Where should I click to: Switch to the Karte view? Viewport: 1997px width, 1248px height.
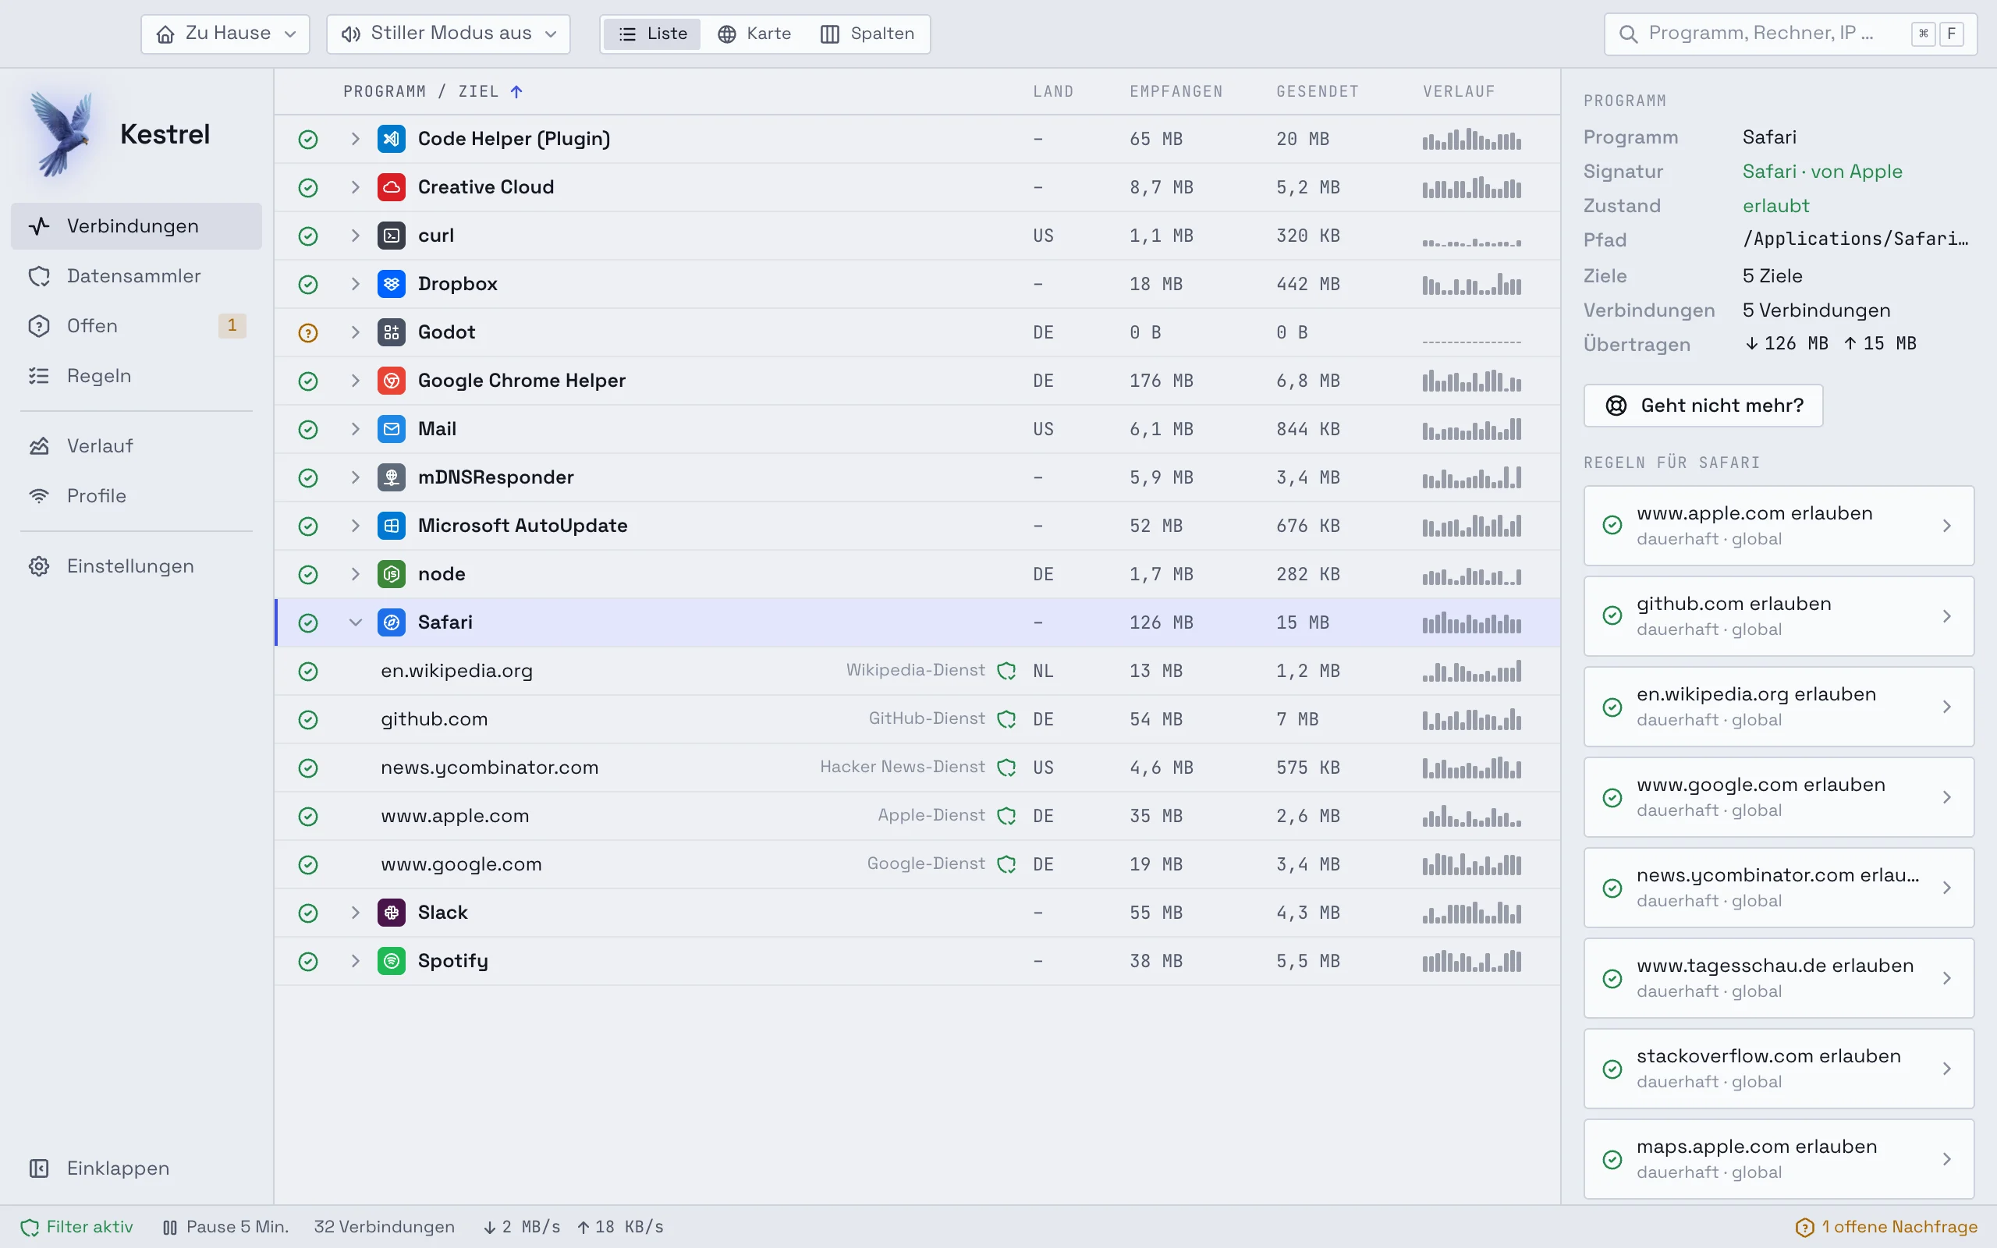click(754, 34)
